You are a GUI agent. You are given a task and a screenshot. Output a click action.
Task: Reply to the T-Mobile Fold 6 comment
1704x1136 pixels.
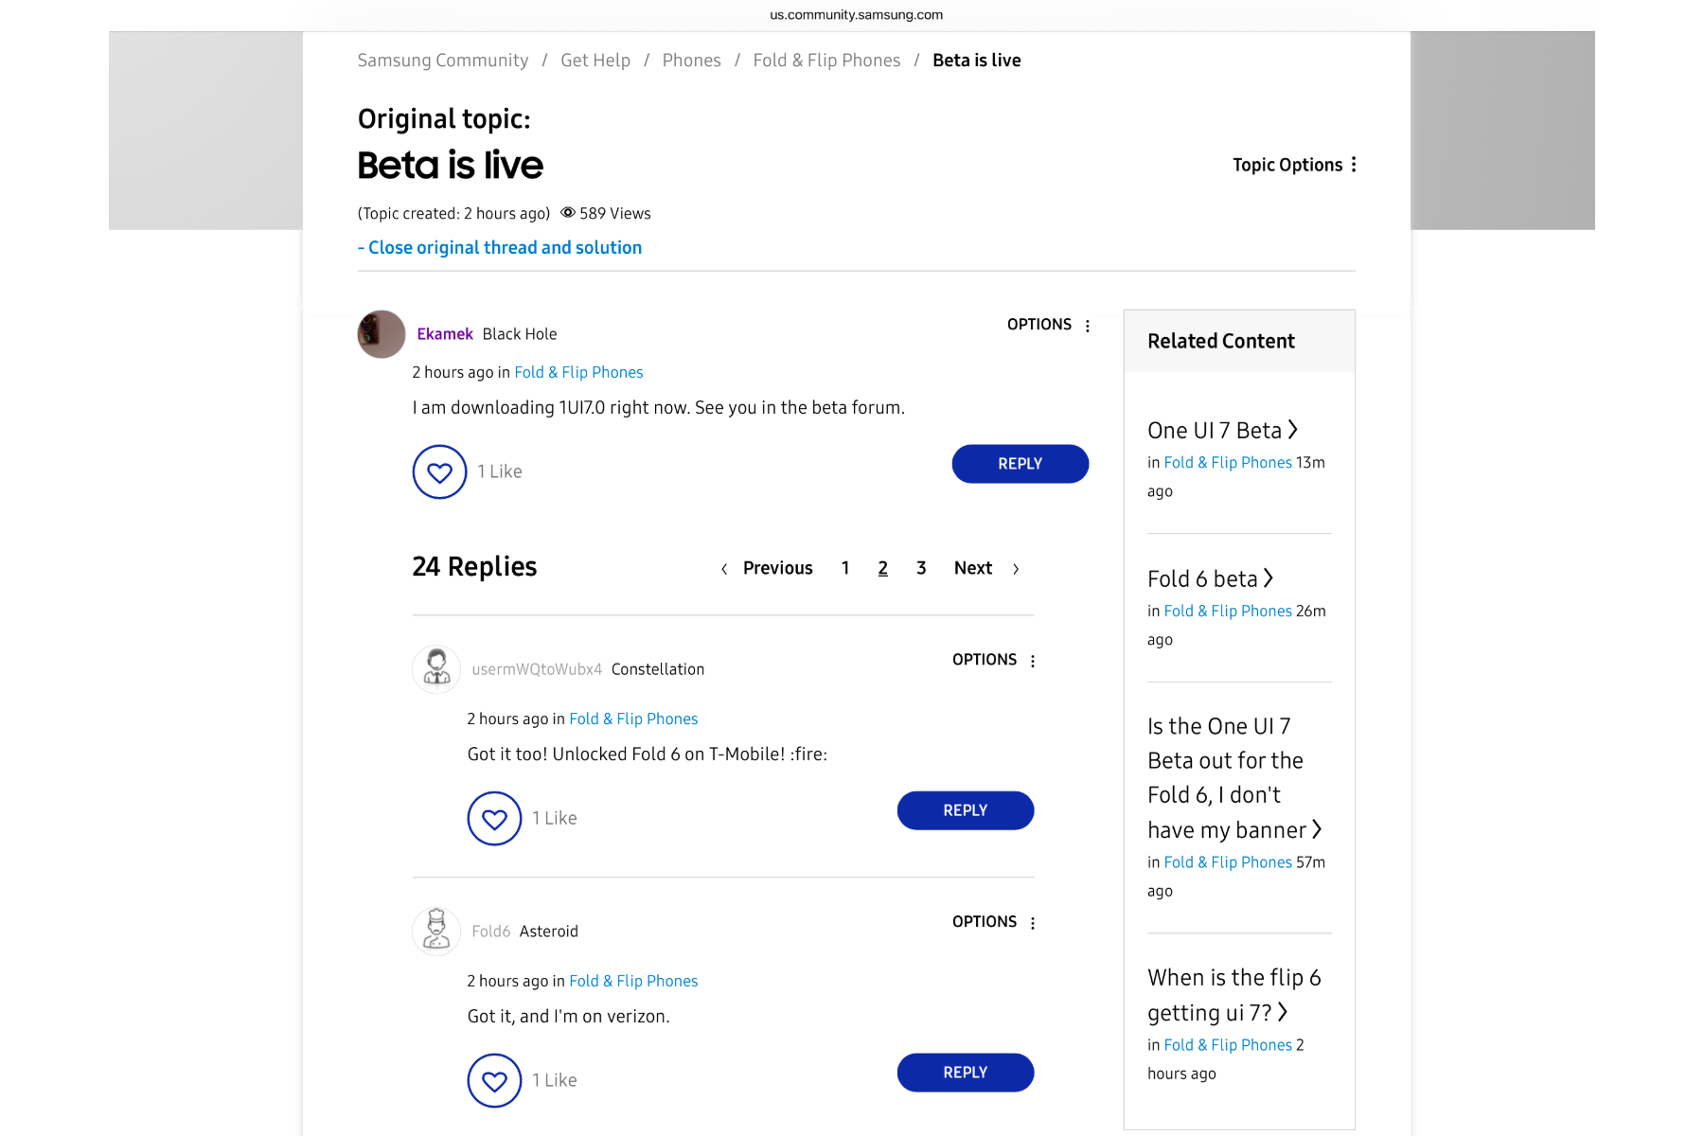coord(965,810)
